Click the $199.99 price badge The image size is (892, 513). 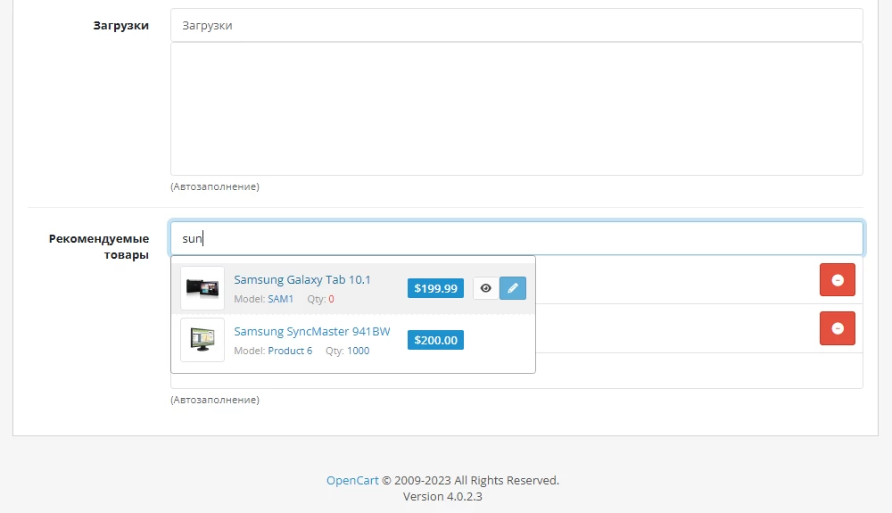point(436,288)
